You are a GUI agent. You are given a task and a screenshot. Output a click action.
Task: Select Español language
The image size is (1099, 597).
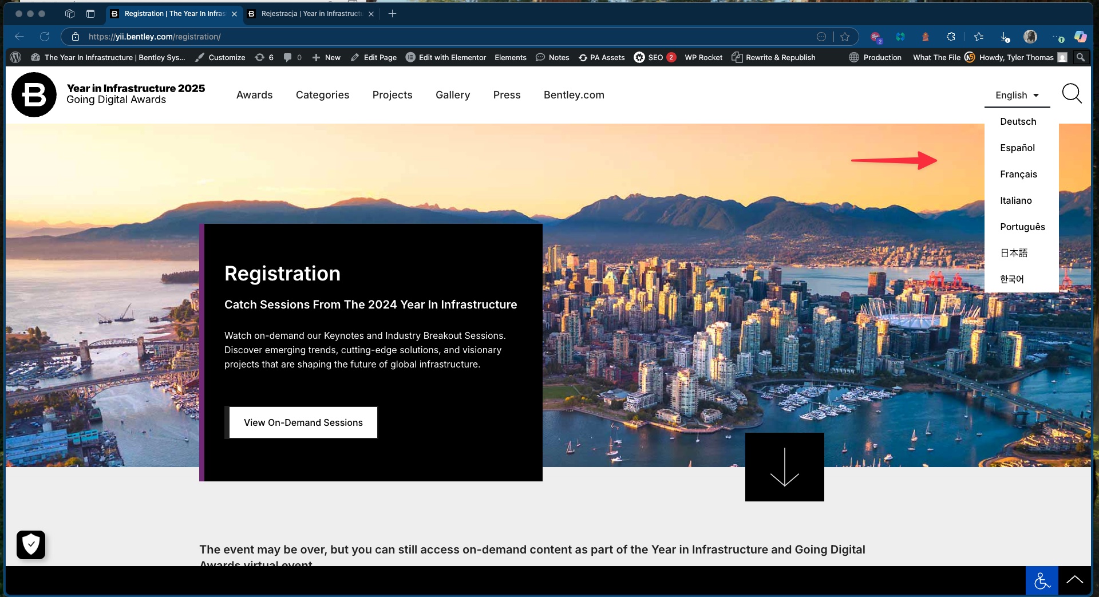click(x=1017, y=148)
